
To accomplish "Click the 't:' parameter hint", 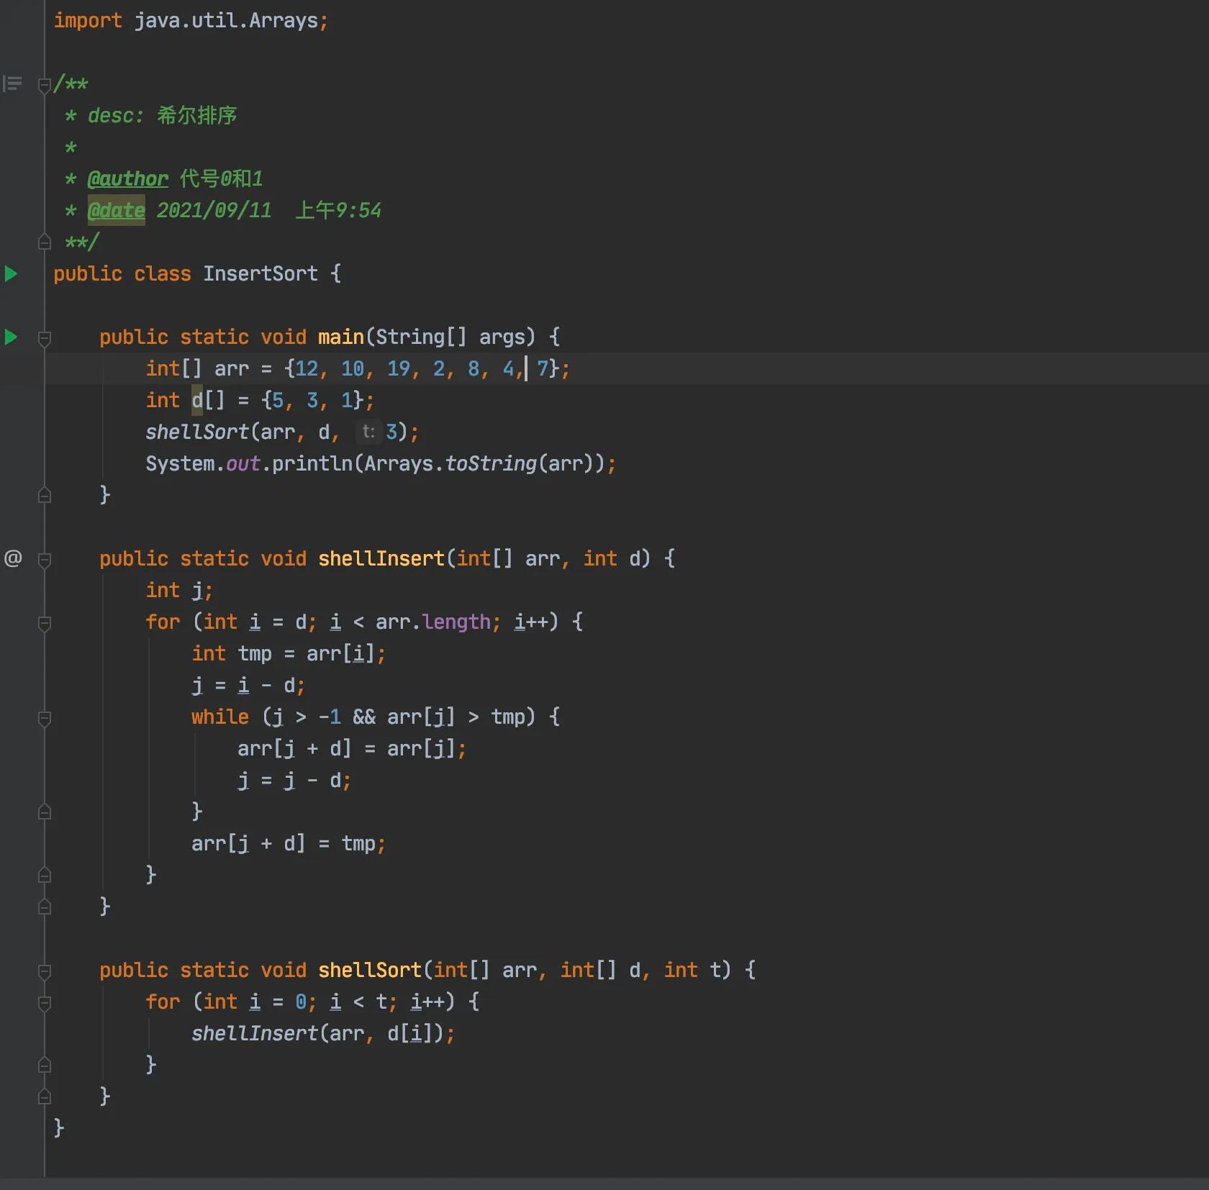I will tap(368, 432).
